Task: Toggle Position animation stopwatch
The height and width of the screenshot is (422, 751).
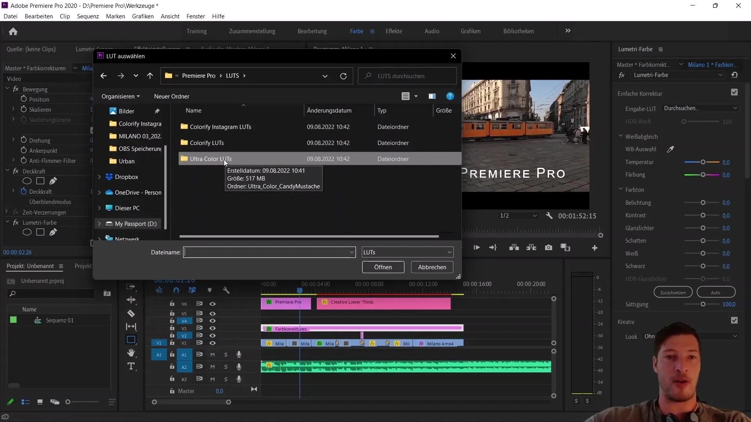Action: click(23, 99)
